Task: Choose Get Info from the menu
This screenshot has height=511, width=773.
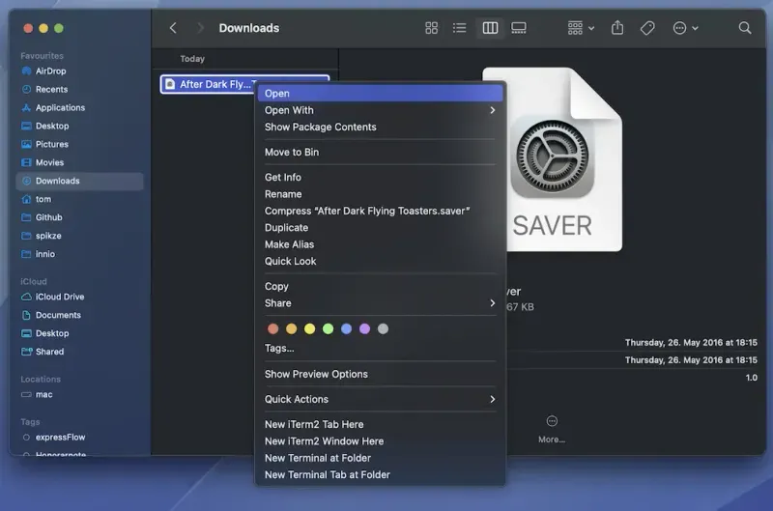Action: [x=380, y=177]
